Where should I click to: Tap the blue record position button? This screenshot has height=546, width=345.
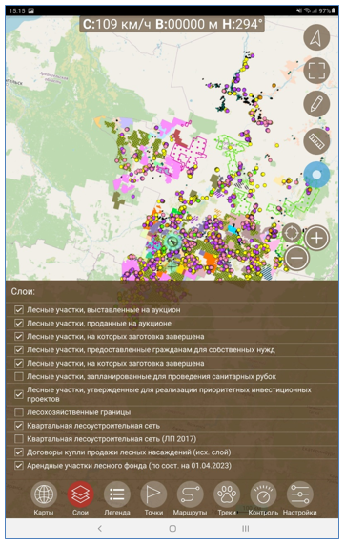click(x=316, y=175)
